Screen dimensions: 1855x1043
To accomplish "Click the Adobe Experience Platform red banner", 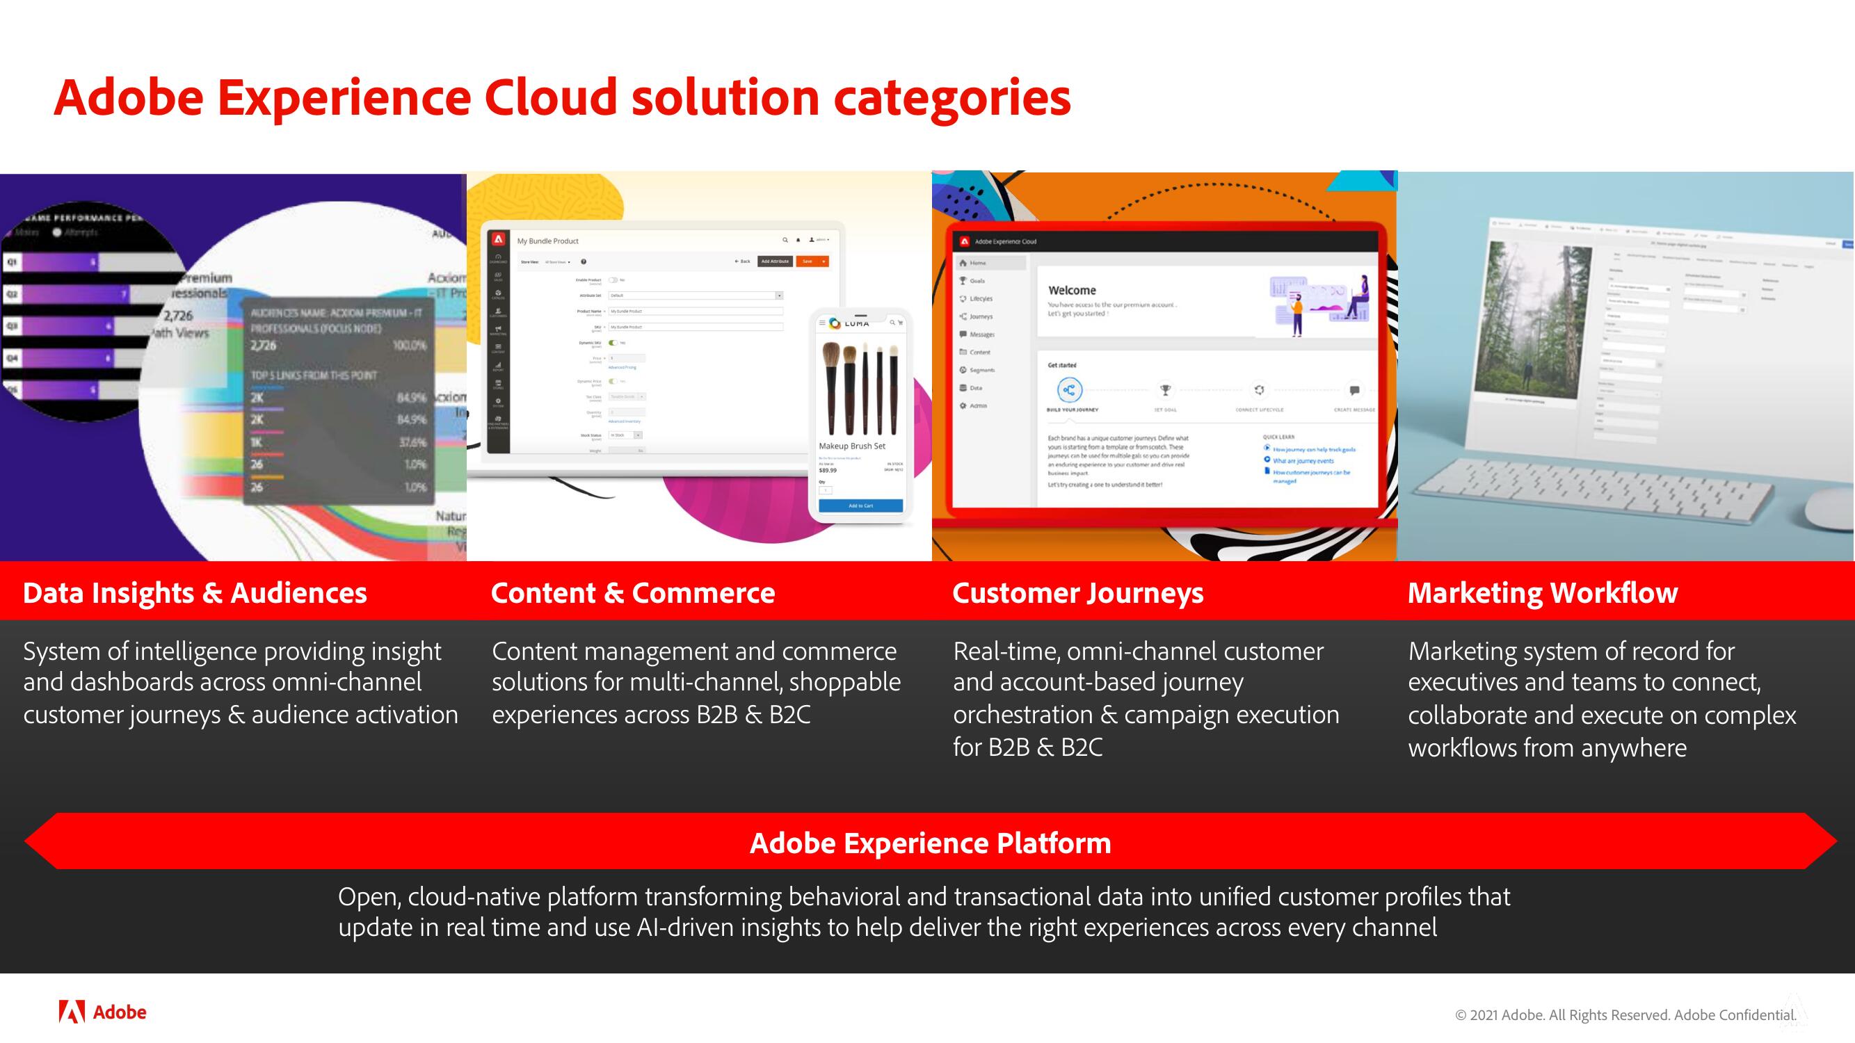I will [931, 841].
